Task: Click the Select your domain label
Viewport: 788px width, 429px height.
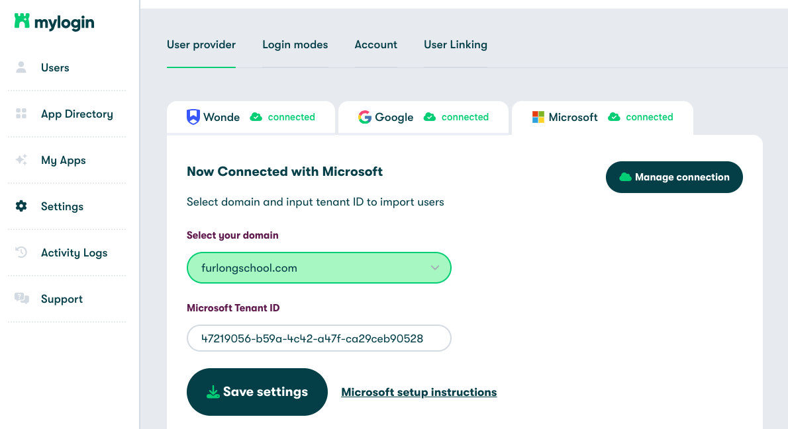Action: (x=232, y=235)
